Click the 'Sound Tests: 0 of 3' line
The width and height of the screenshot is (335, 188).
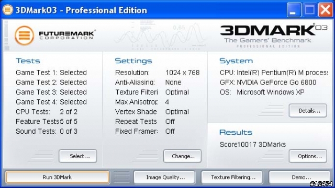pos(47,131)
